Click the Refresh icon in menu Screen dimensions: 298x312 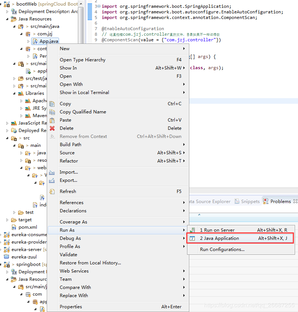point(52,192)
